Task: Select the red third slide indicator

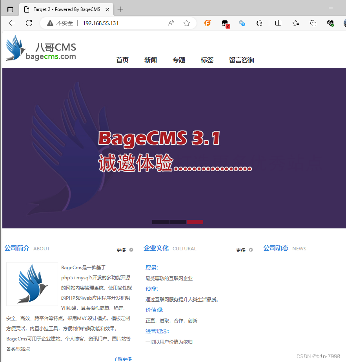Action: tap(195, 222)
